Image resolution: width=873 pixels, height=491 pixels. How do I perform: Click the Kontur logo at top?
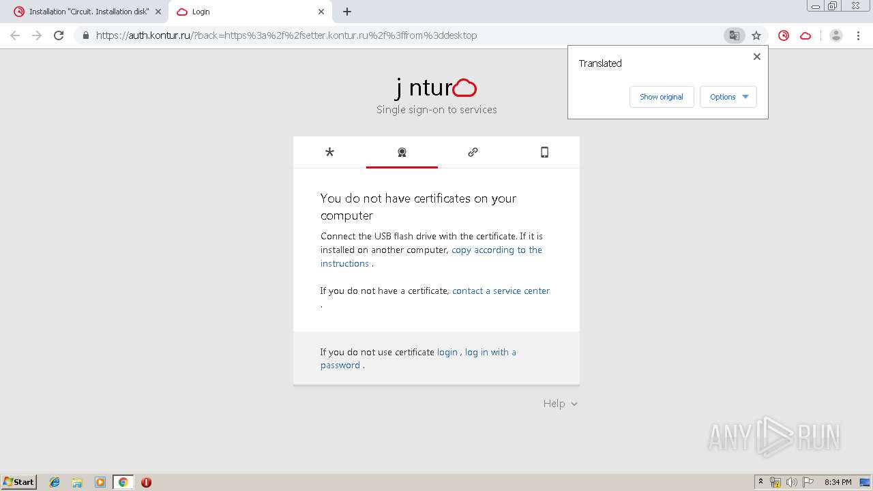pos(436,88)
